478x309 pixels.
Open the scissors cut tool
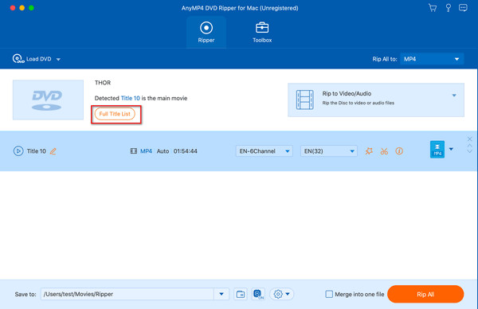click(x=384, y=151)
